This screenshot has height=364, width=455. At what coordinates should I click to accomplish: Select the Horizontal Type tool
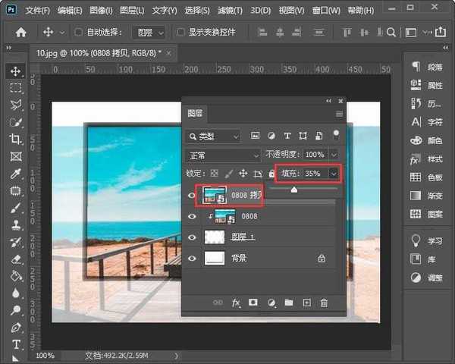pos(16,345)
